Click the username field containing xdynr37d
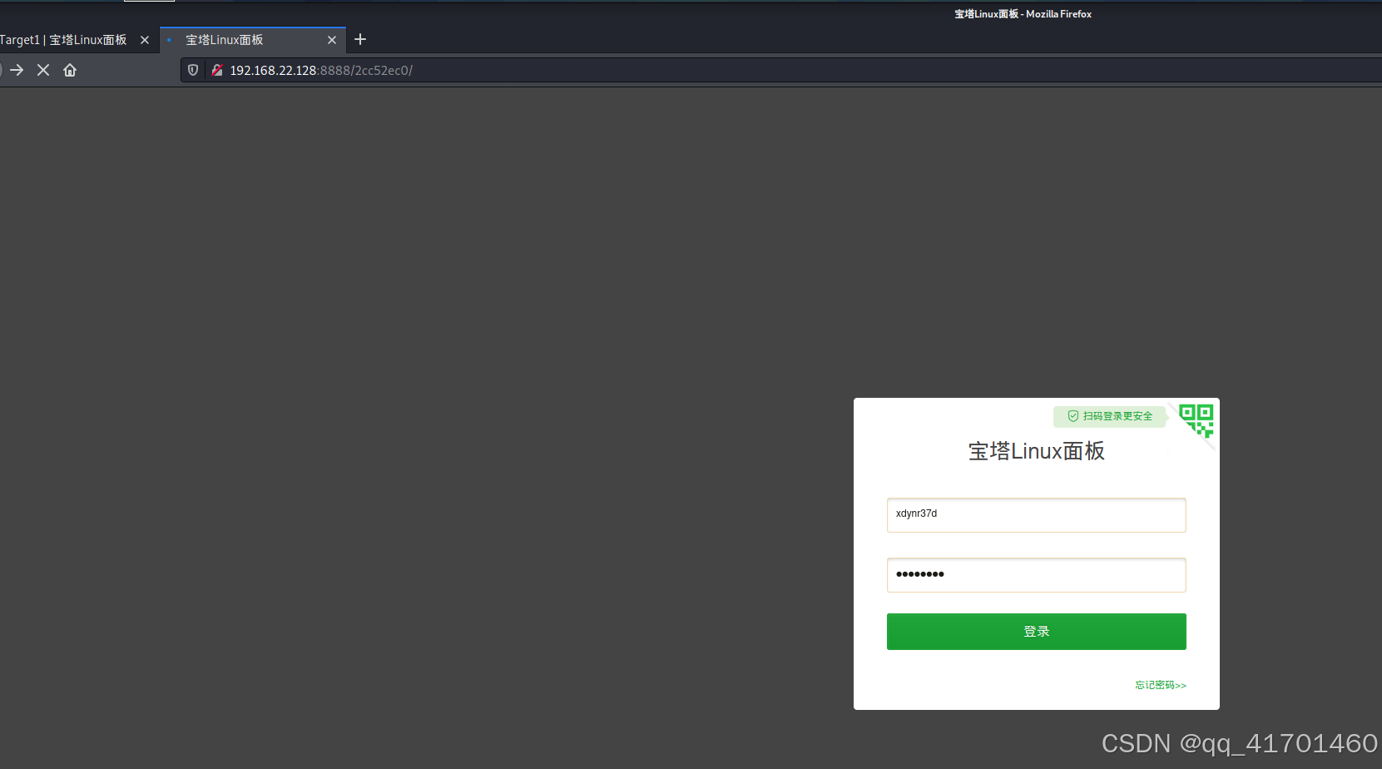Viewport: 1382px width, 769px height. pyautogui.click(x=1037, y=515)
